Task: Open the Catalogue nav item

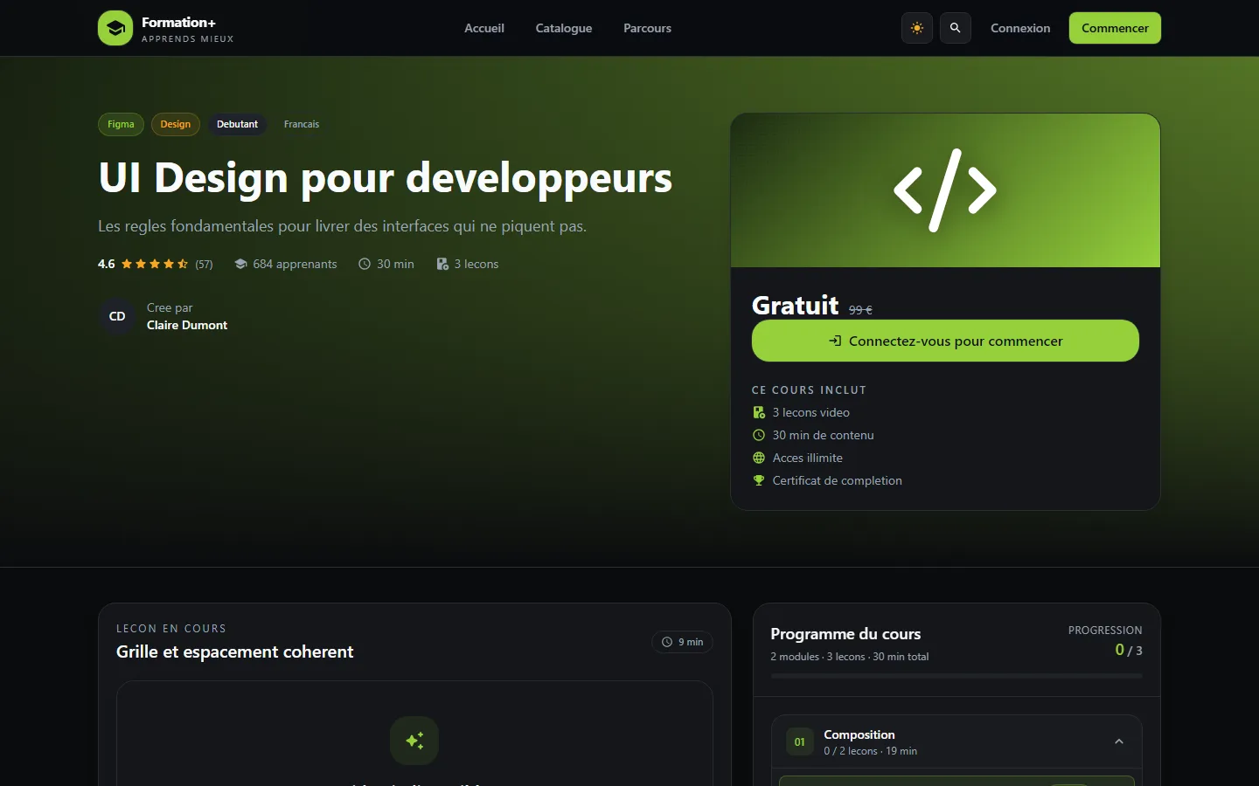Action: (564, 28)
